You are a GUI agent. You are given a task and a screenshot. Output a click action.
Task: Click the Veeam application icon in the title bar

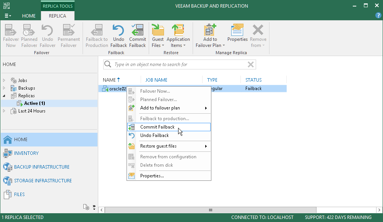pyautogui.click(x=6, y=6)
